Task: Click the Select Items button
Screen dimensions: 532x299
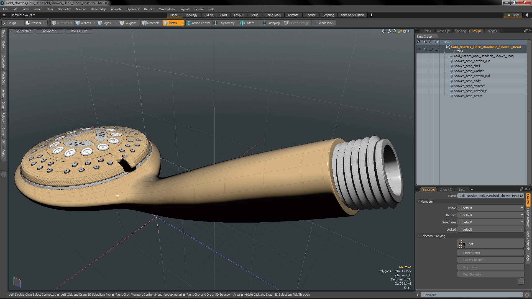Action: click(490, 253)
